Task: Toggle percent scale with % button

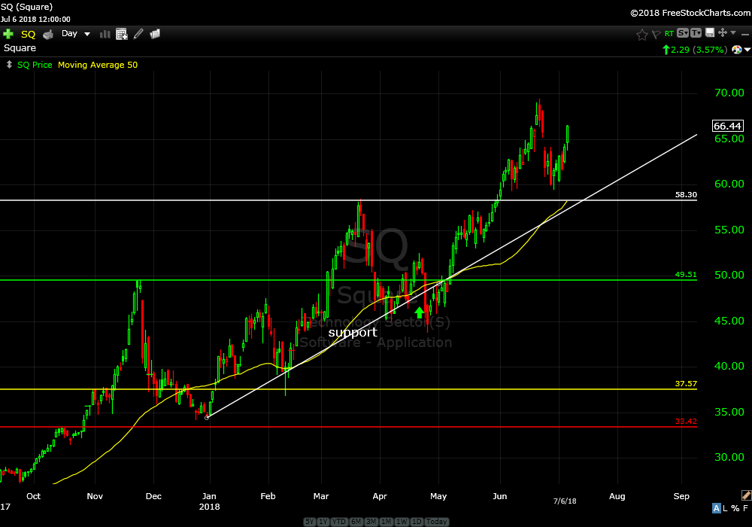Action: 735,509
